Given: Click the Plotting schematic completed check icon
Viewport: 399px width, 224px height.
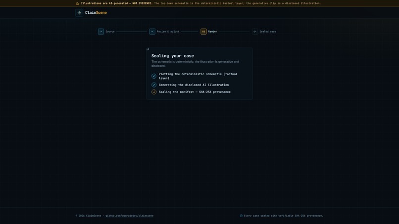Looking at the screenshot, I should pyautogui.click(x=153, y=76).
